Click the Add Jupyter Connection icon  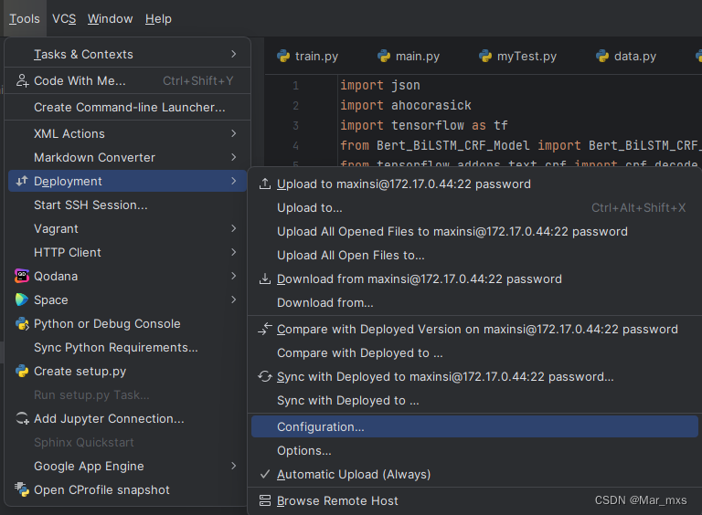point(22,418)
